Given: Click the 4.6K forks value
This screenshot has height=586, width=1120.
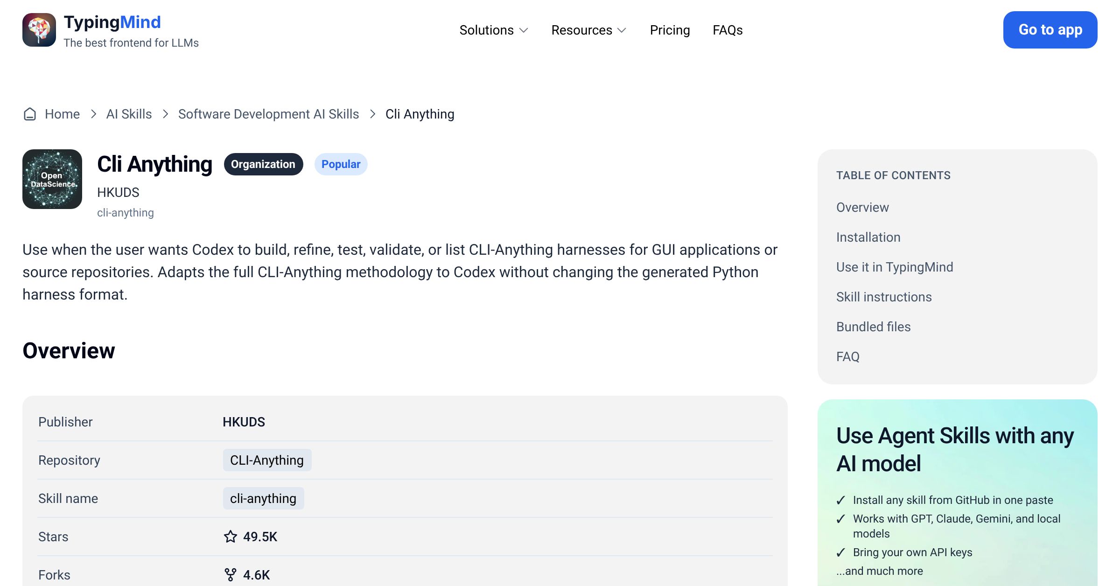Looking at the screenshot, I should pos(256,575).
